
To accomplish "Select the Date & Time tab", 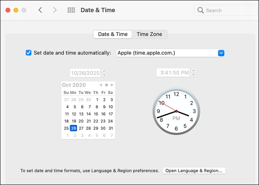I will point(113,34).
